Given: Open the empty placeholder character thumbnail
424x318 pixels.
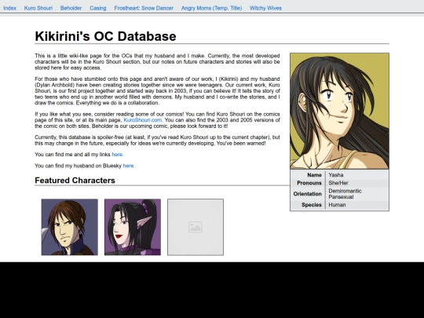Looking at the screenshot, I should (196, 227).
